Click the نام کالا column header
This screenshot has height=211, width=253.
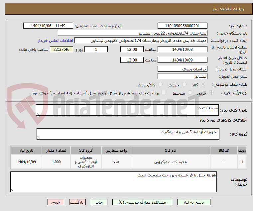171,151
